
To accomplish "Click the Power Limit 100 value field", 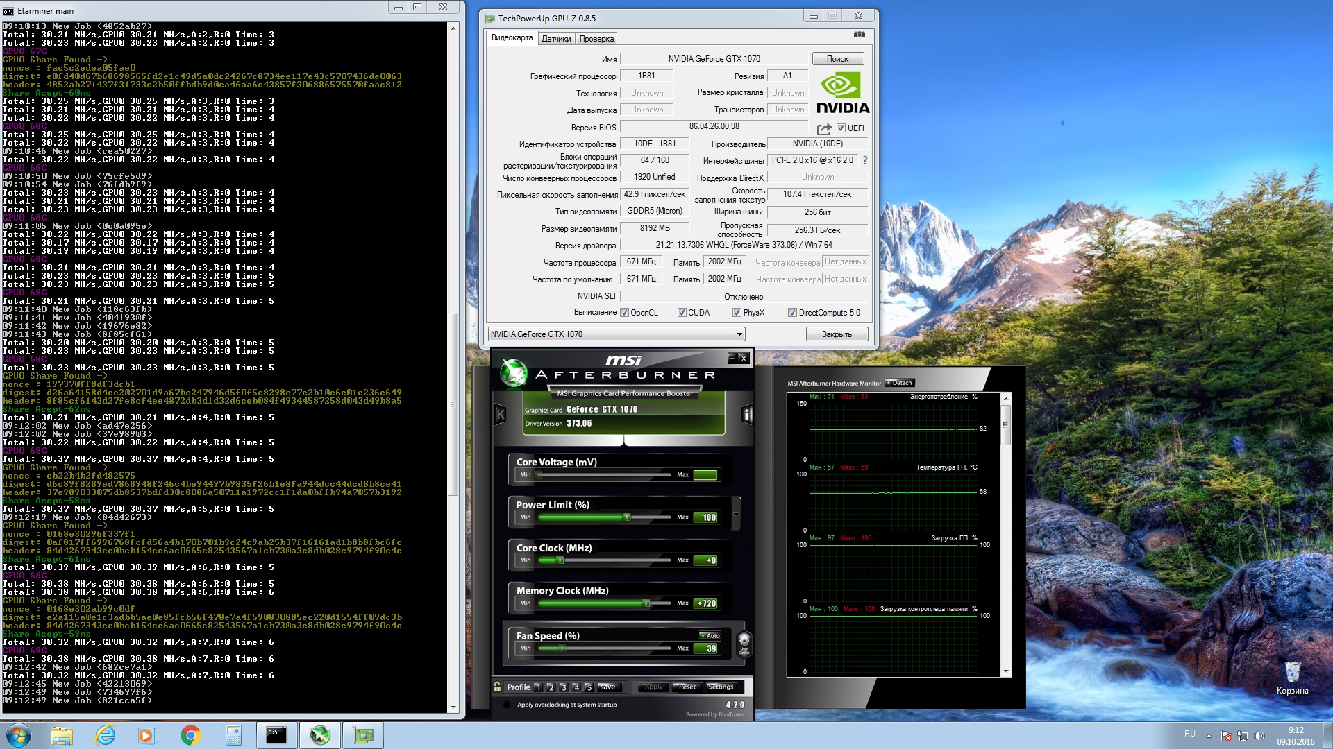I will click(x=707, y=517).
